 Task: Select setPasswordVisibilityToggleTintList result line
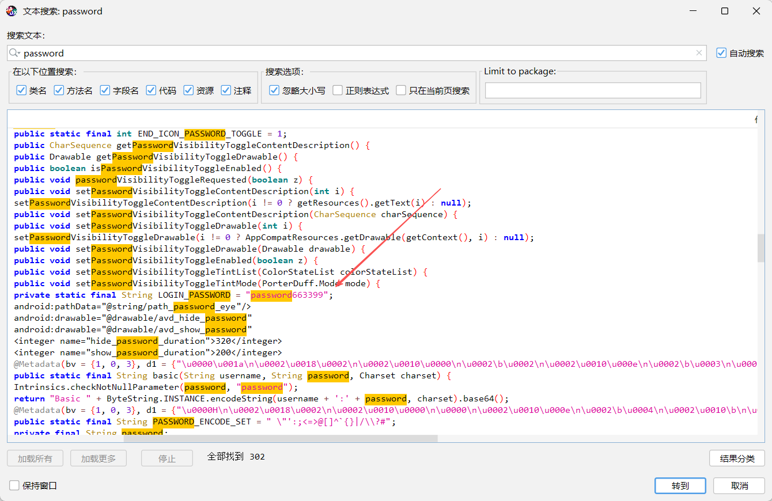(x=221, y=272)
